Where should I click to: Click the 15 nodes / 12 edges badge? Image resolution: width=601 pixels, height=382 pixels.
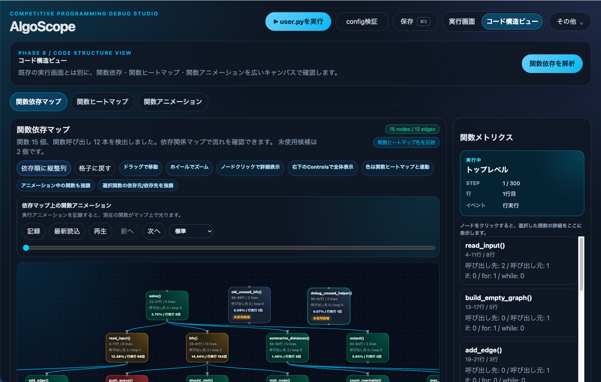pos(412,129)
